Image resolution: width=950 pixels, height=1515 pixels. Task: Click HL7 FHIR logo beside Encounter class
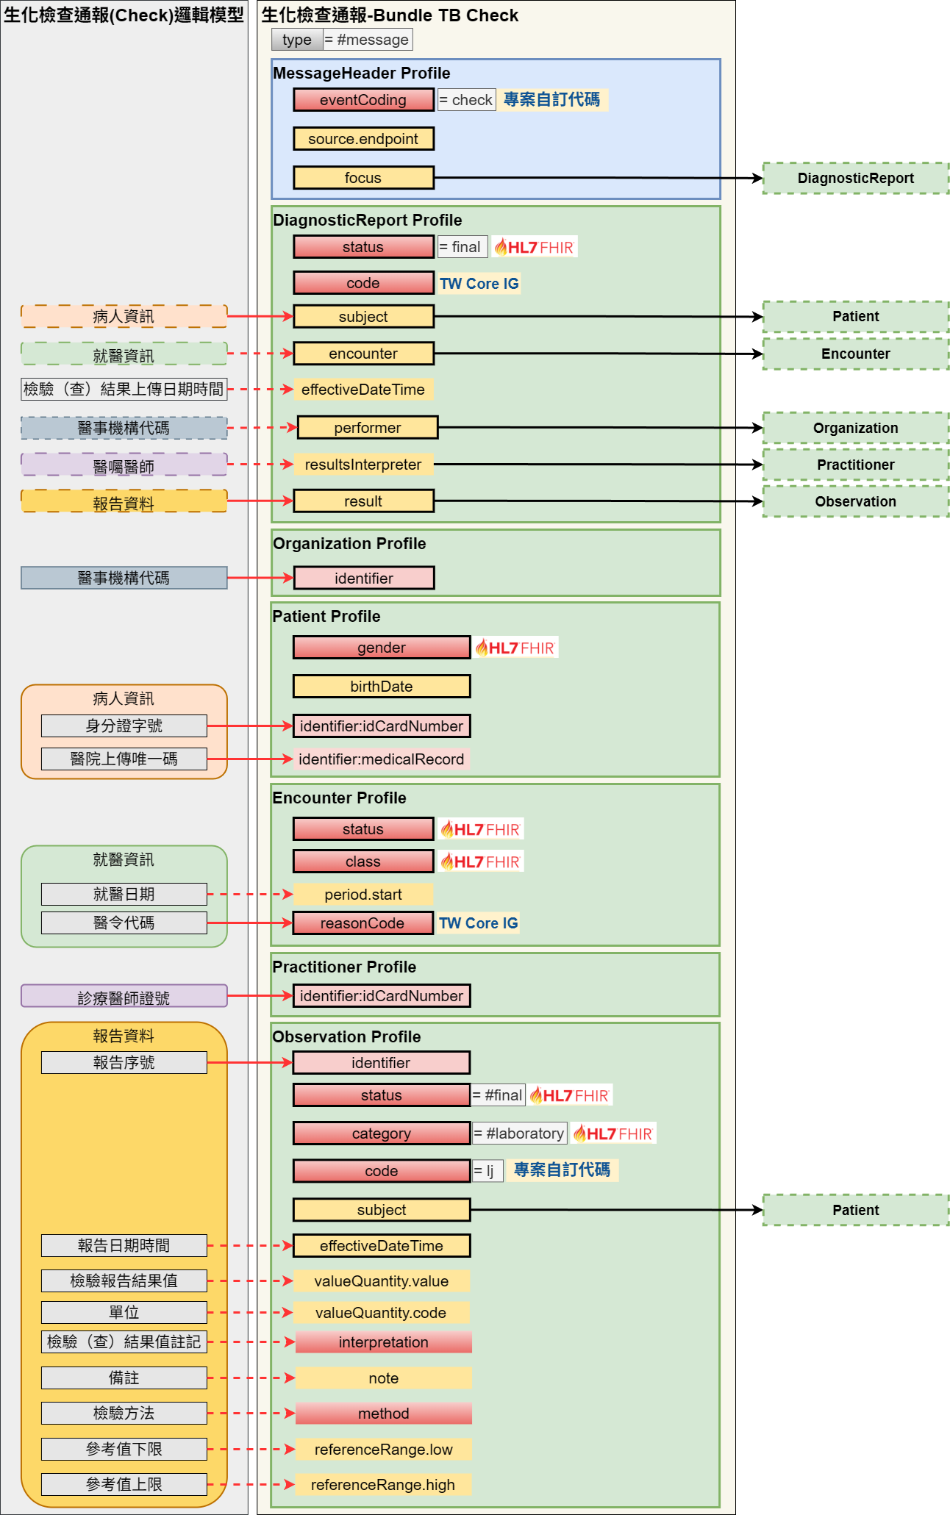pos(481,862)
